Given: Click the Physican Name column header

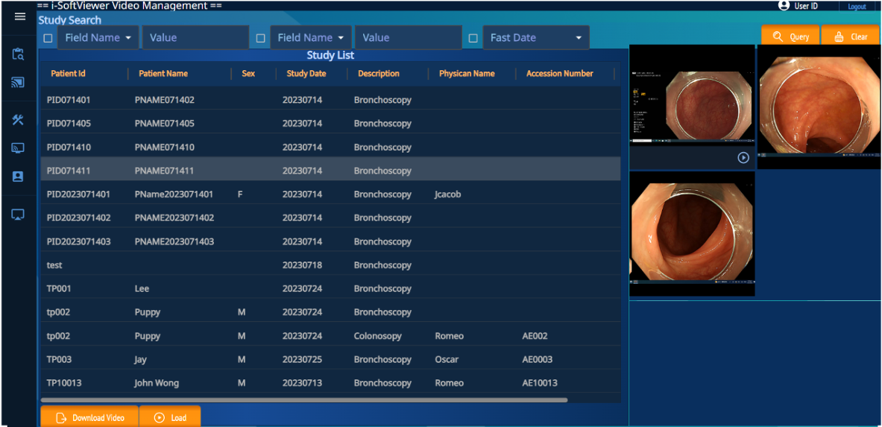Looking at the screenshot, I should click(467, 74).
